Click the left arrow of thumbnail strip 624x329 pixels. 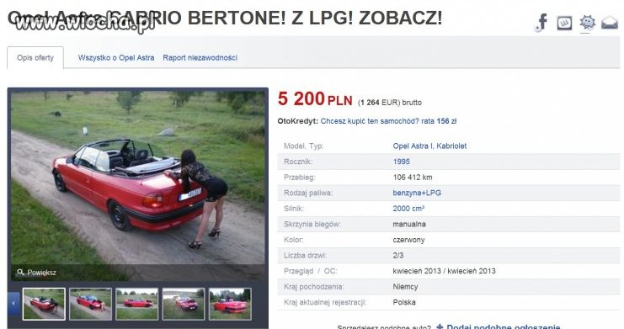[13, 304]
